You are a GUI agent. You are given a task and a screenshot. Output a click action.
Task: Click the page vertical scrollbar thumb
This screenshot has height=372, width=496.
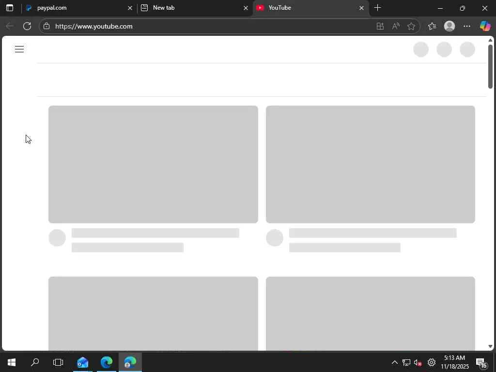[490, 66]
